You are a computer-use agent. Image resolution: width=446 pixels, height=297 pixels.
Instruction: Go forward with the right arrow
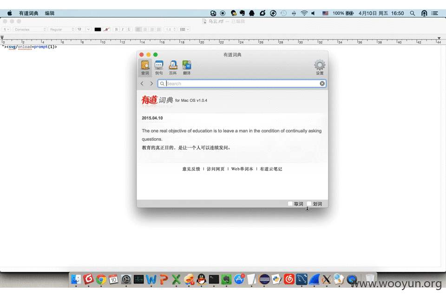coord(151,83)
